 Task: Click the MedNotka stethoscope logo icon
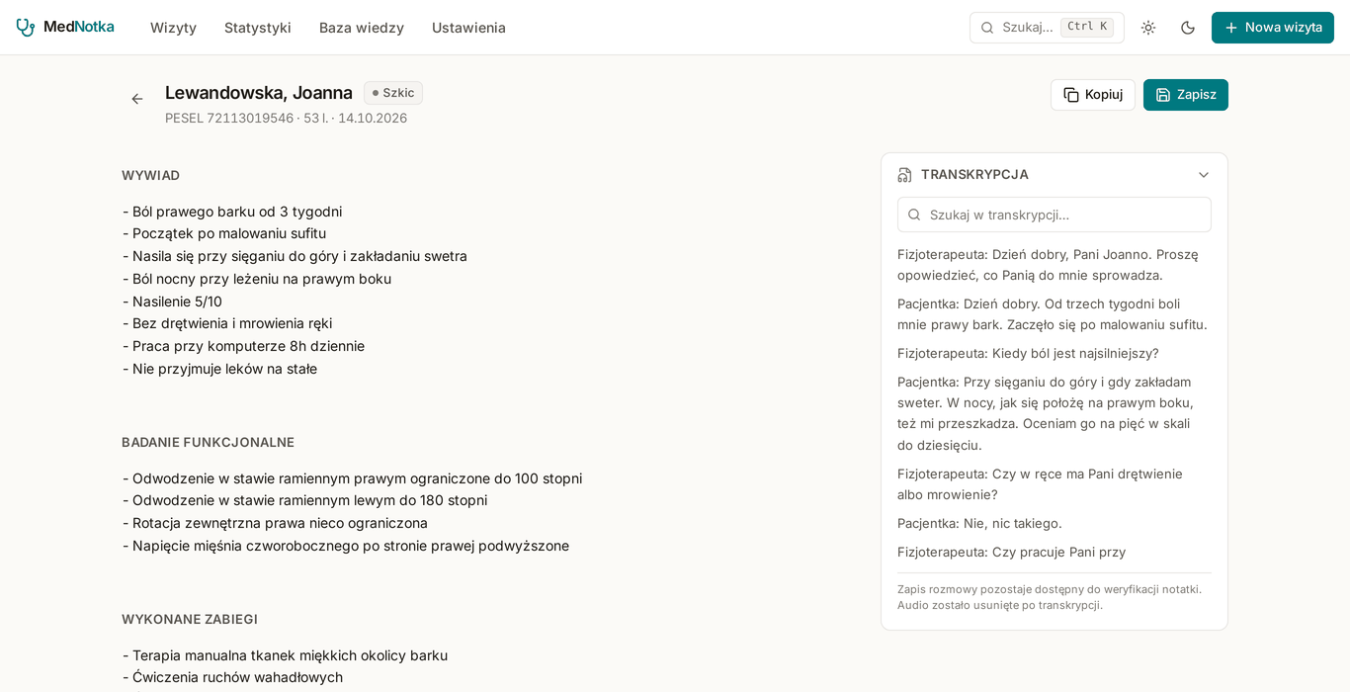pos(25,28)
